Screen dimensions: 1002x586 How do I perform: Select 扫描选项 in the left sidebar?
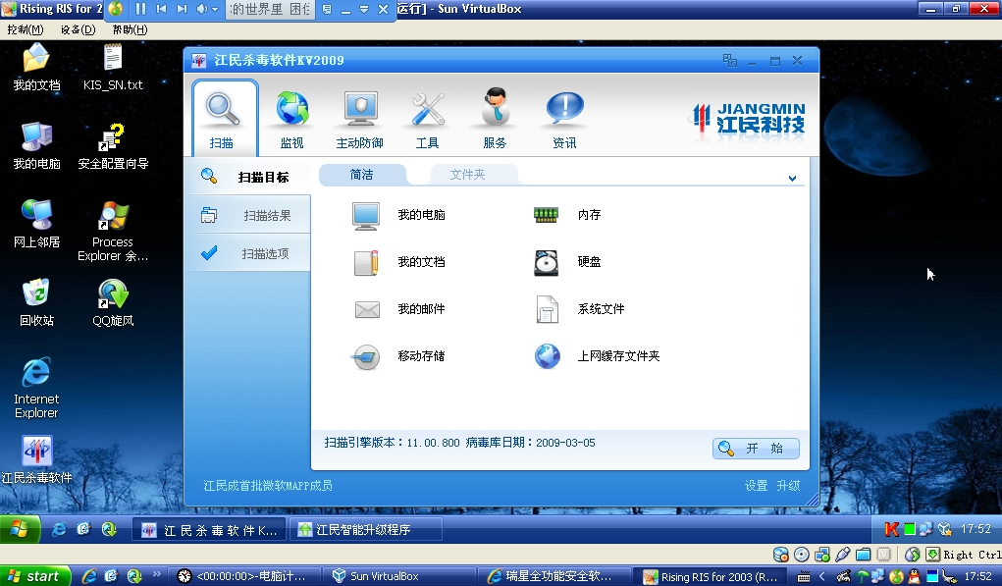tap(248, 253)
